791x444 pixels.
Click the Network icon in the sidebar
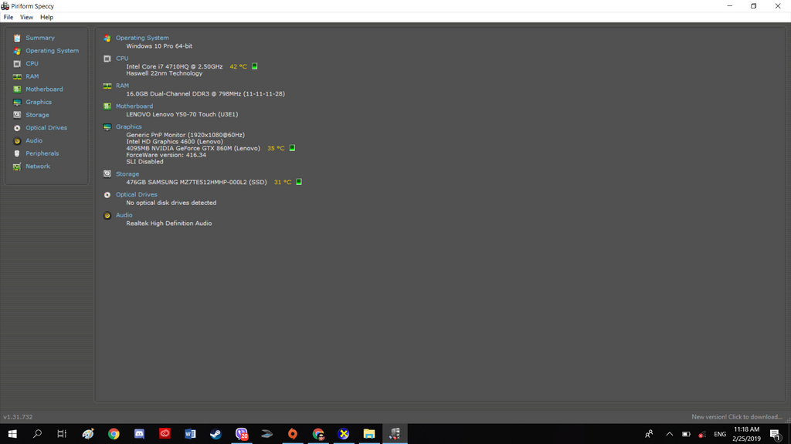coord(17,166)
